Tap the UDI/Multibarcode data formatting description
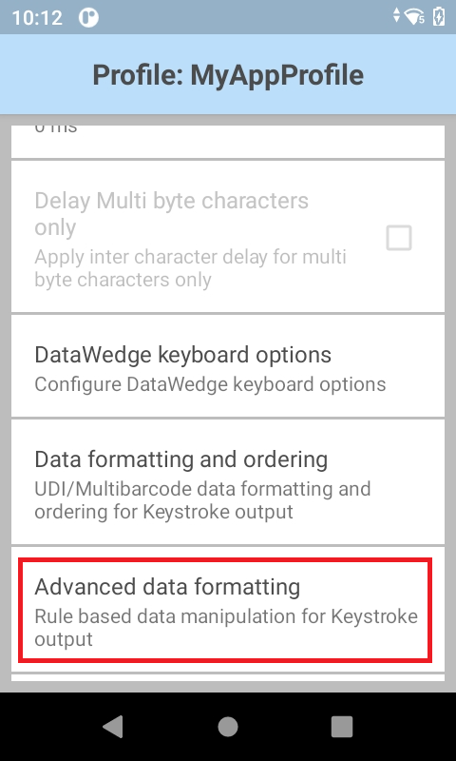This screenshot has width=456, height=761. (202, 500)
